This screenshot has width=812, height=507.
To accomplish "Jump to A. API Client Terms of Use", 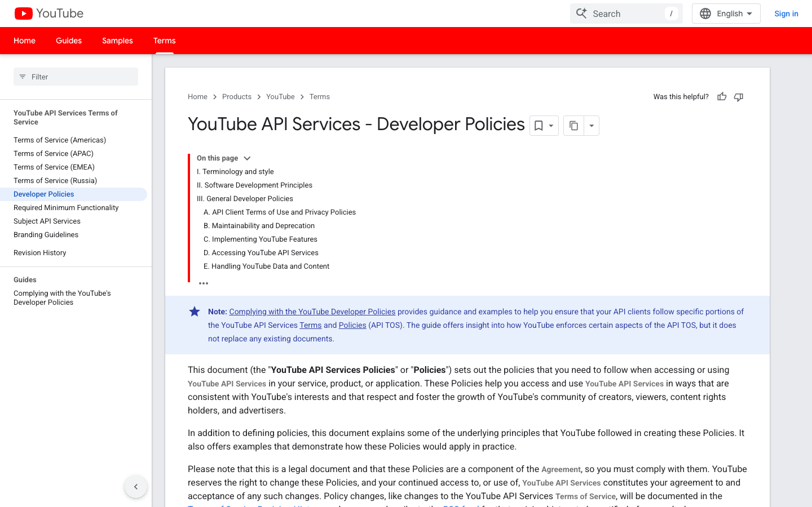I will point(280,212).
